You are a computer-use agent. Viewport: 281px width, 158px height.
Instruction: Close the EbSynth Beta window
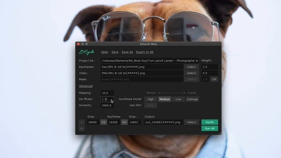pyautogui.click(x=78, y=44)
